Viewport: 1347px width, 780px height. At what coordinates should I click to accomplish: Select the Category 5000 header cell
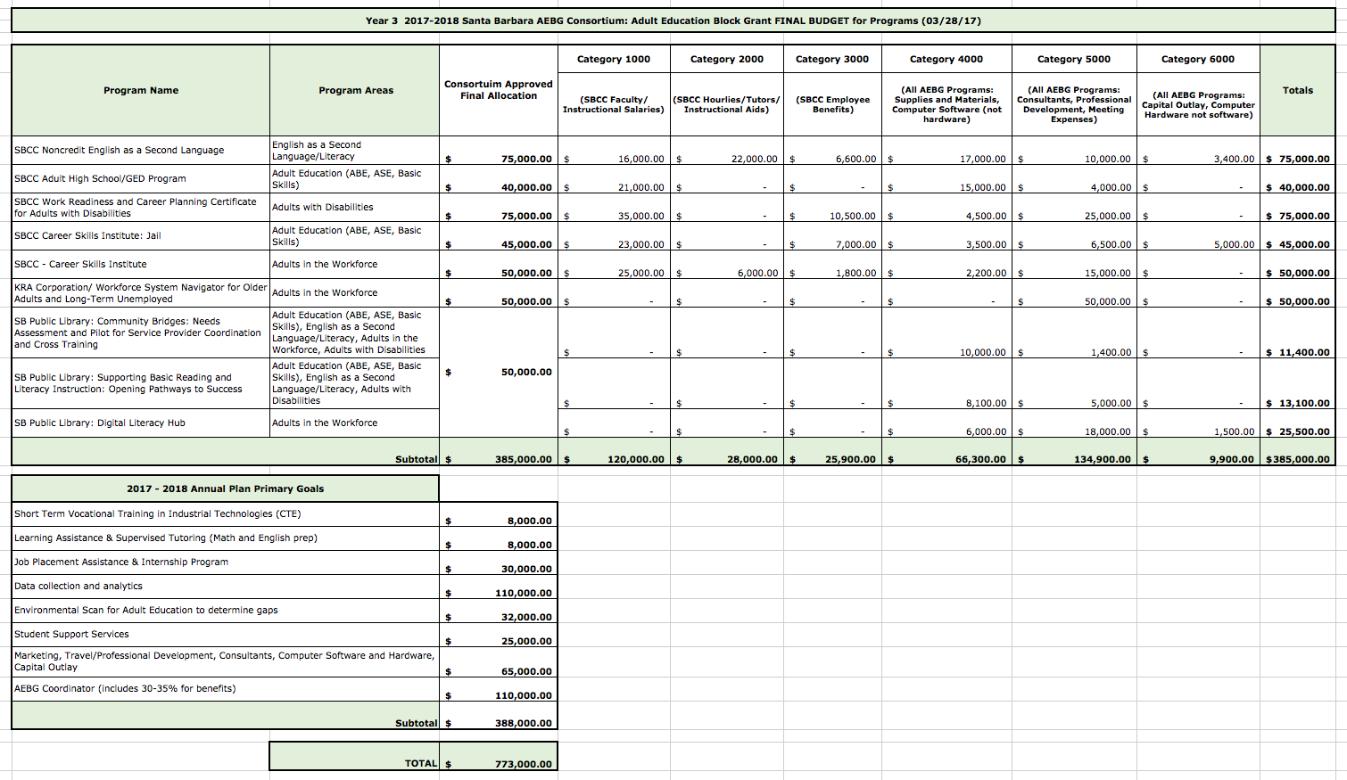tap(1074, 59)
